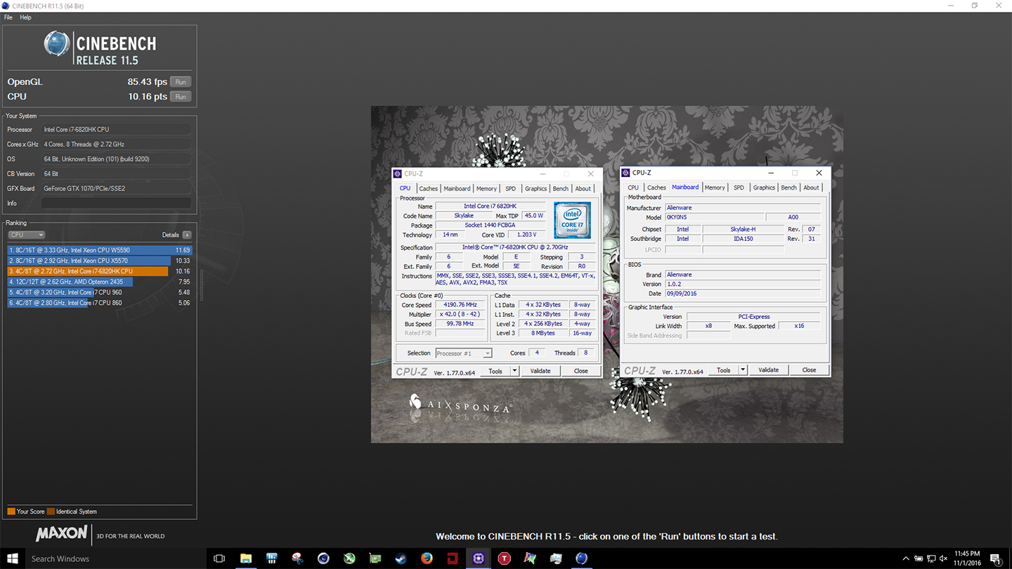
Task: Open Graphics tab in CPU-Z processor window
Action: (x=536, y=188)
